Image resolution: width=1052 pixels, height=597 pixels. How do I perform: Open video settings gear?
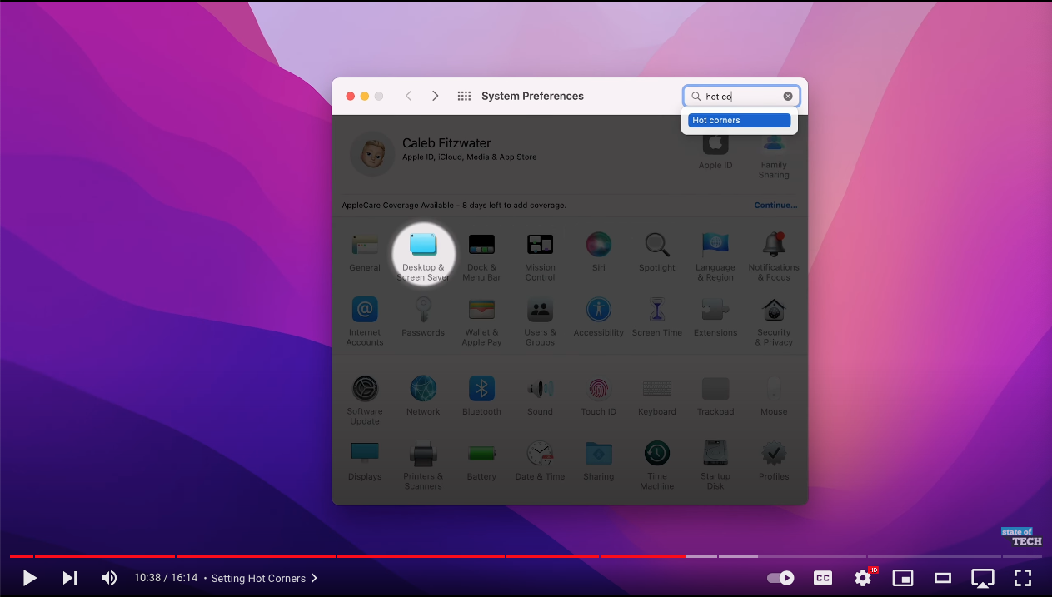[x=863, y=578]
